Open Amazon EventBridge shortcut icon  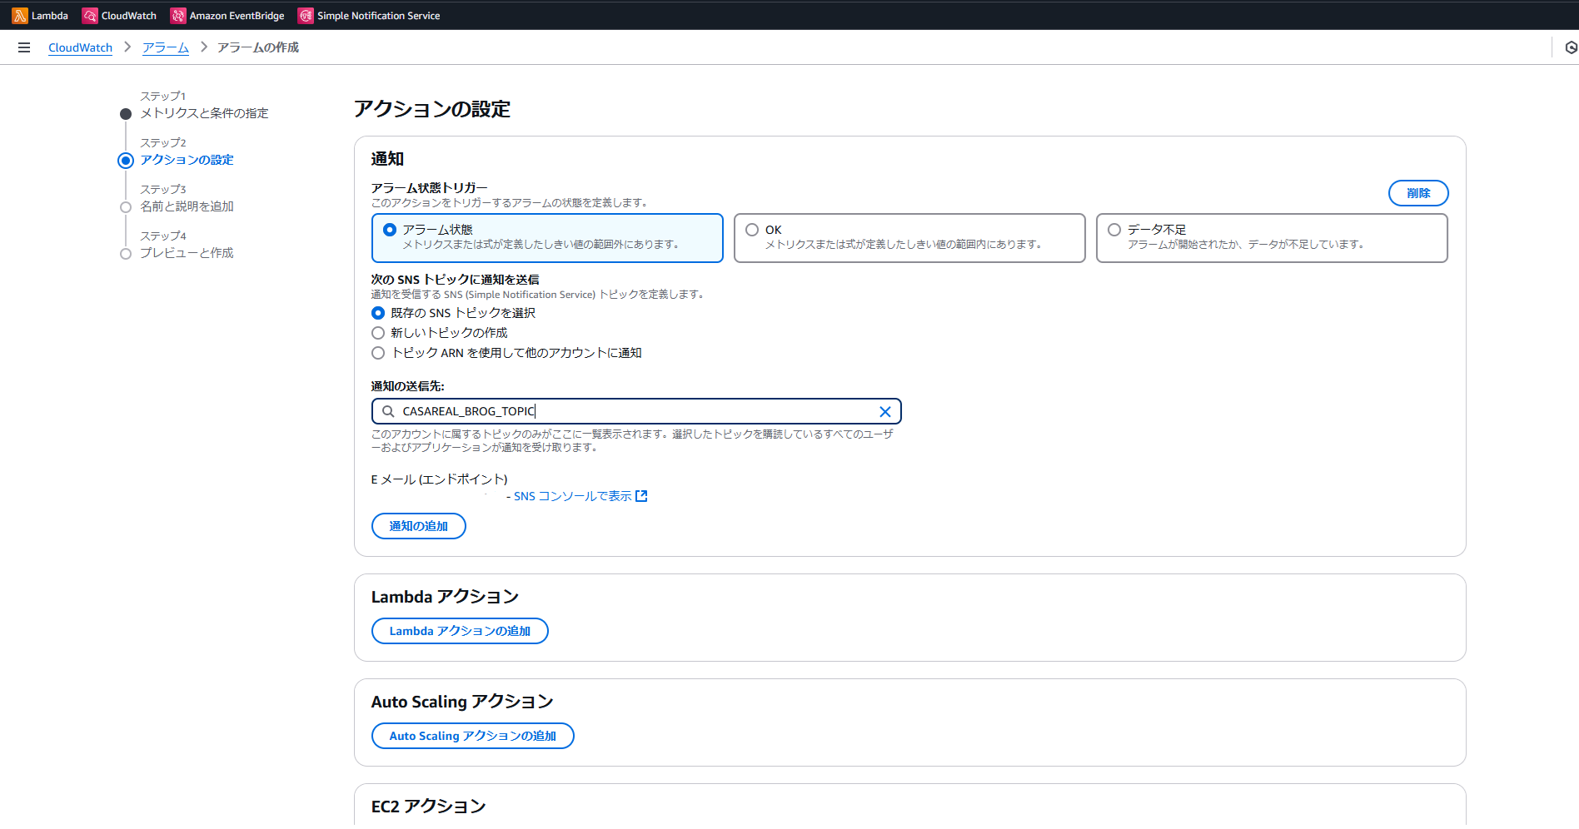pyautogui.click(x=177, y=15)
